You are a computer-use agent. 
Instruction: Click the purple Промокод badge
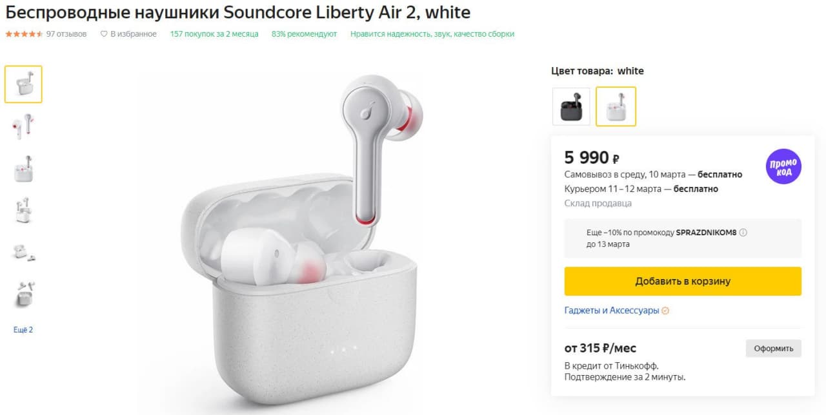783,166
